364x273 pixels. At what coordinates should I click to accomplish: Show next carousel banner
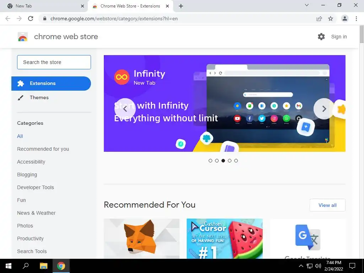click(324, 109)
